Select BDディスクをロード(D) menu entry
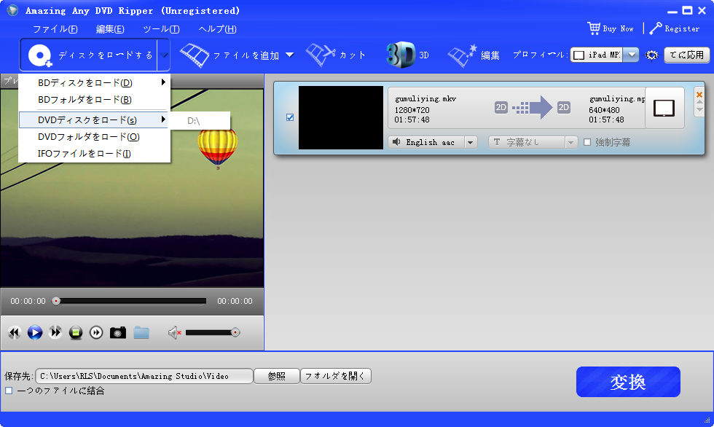Image resolution: width=714 pixels, height=427 pixels. 94,83
